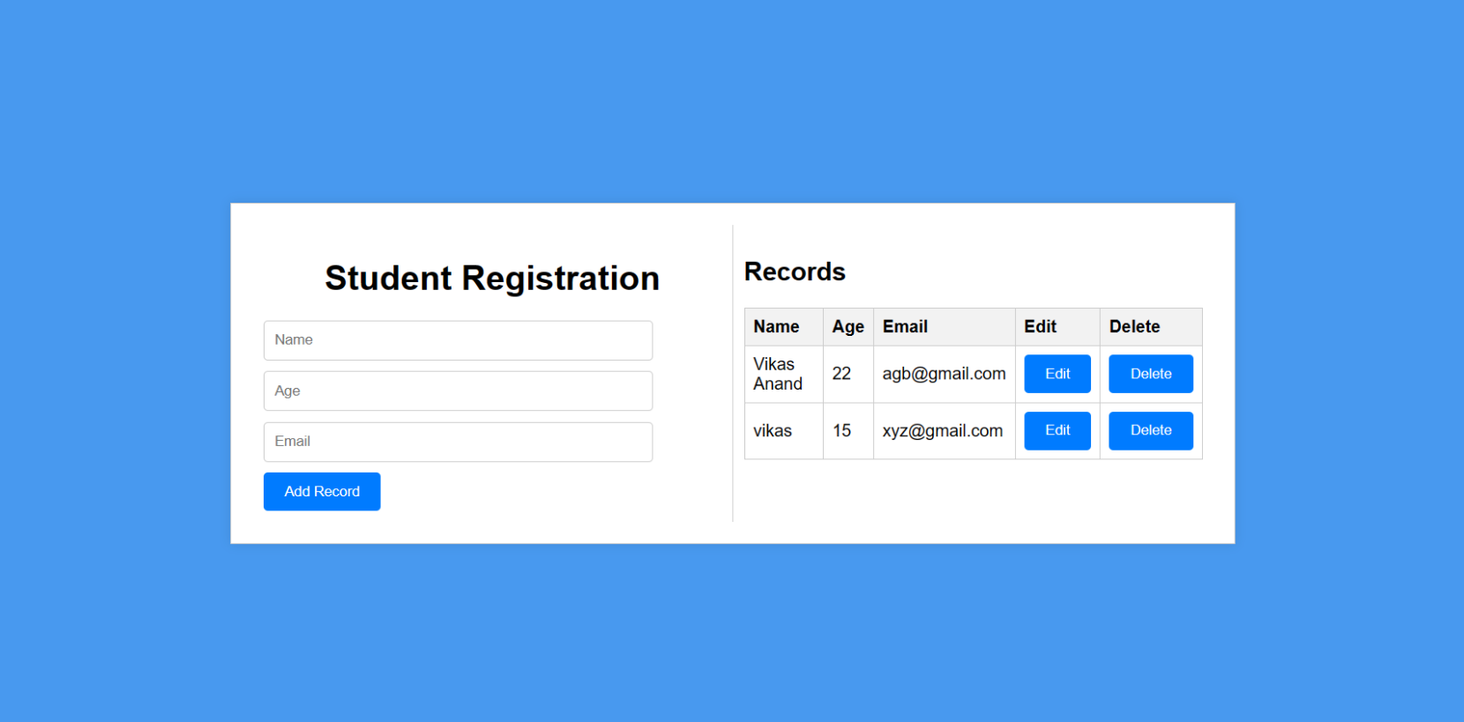Viewport: 1464px width, 722px height.
Task: Click the agb@gmail.com email cell
Action: click(944, 374)
